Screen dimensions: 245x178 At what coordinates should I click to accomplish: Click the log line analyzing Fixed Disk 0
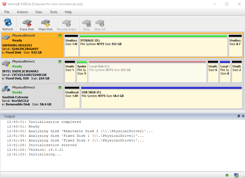coord(75,140)
